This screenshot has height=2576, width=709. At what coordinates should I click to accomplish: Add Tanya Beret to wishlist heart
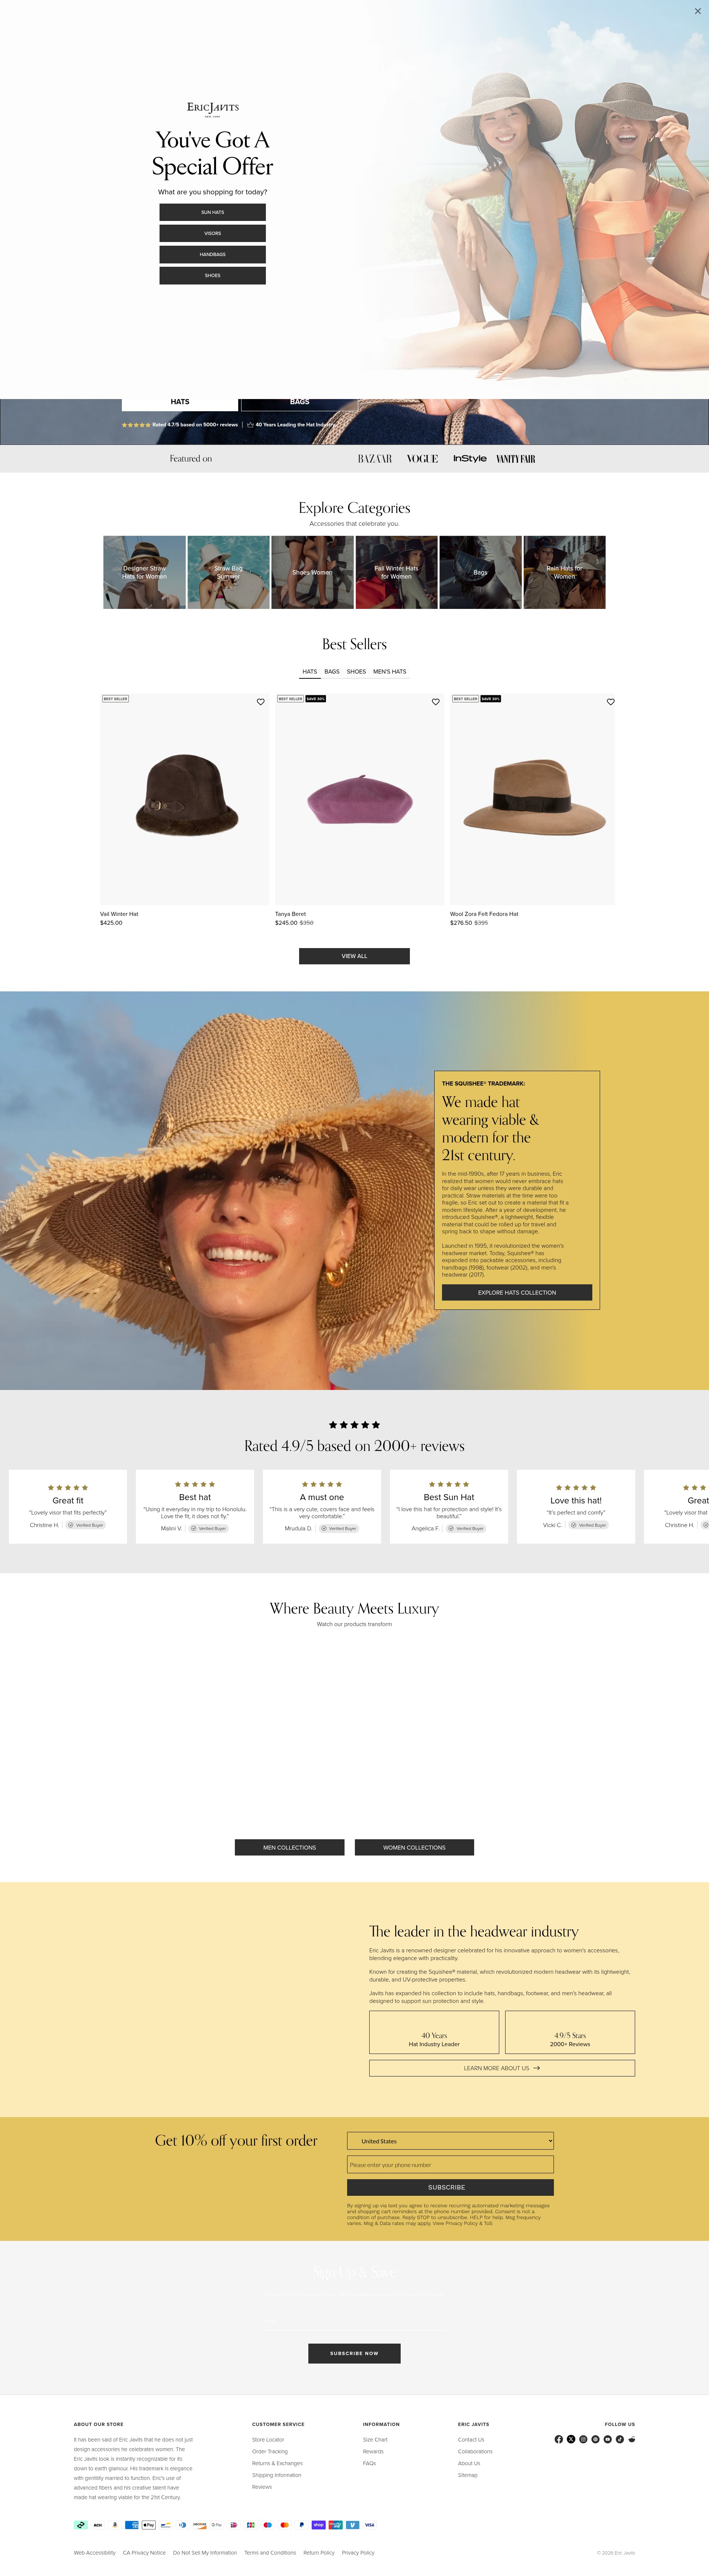point(436,702)
